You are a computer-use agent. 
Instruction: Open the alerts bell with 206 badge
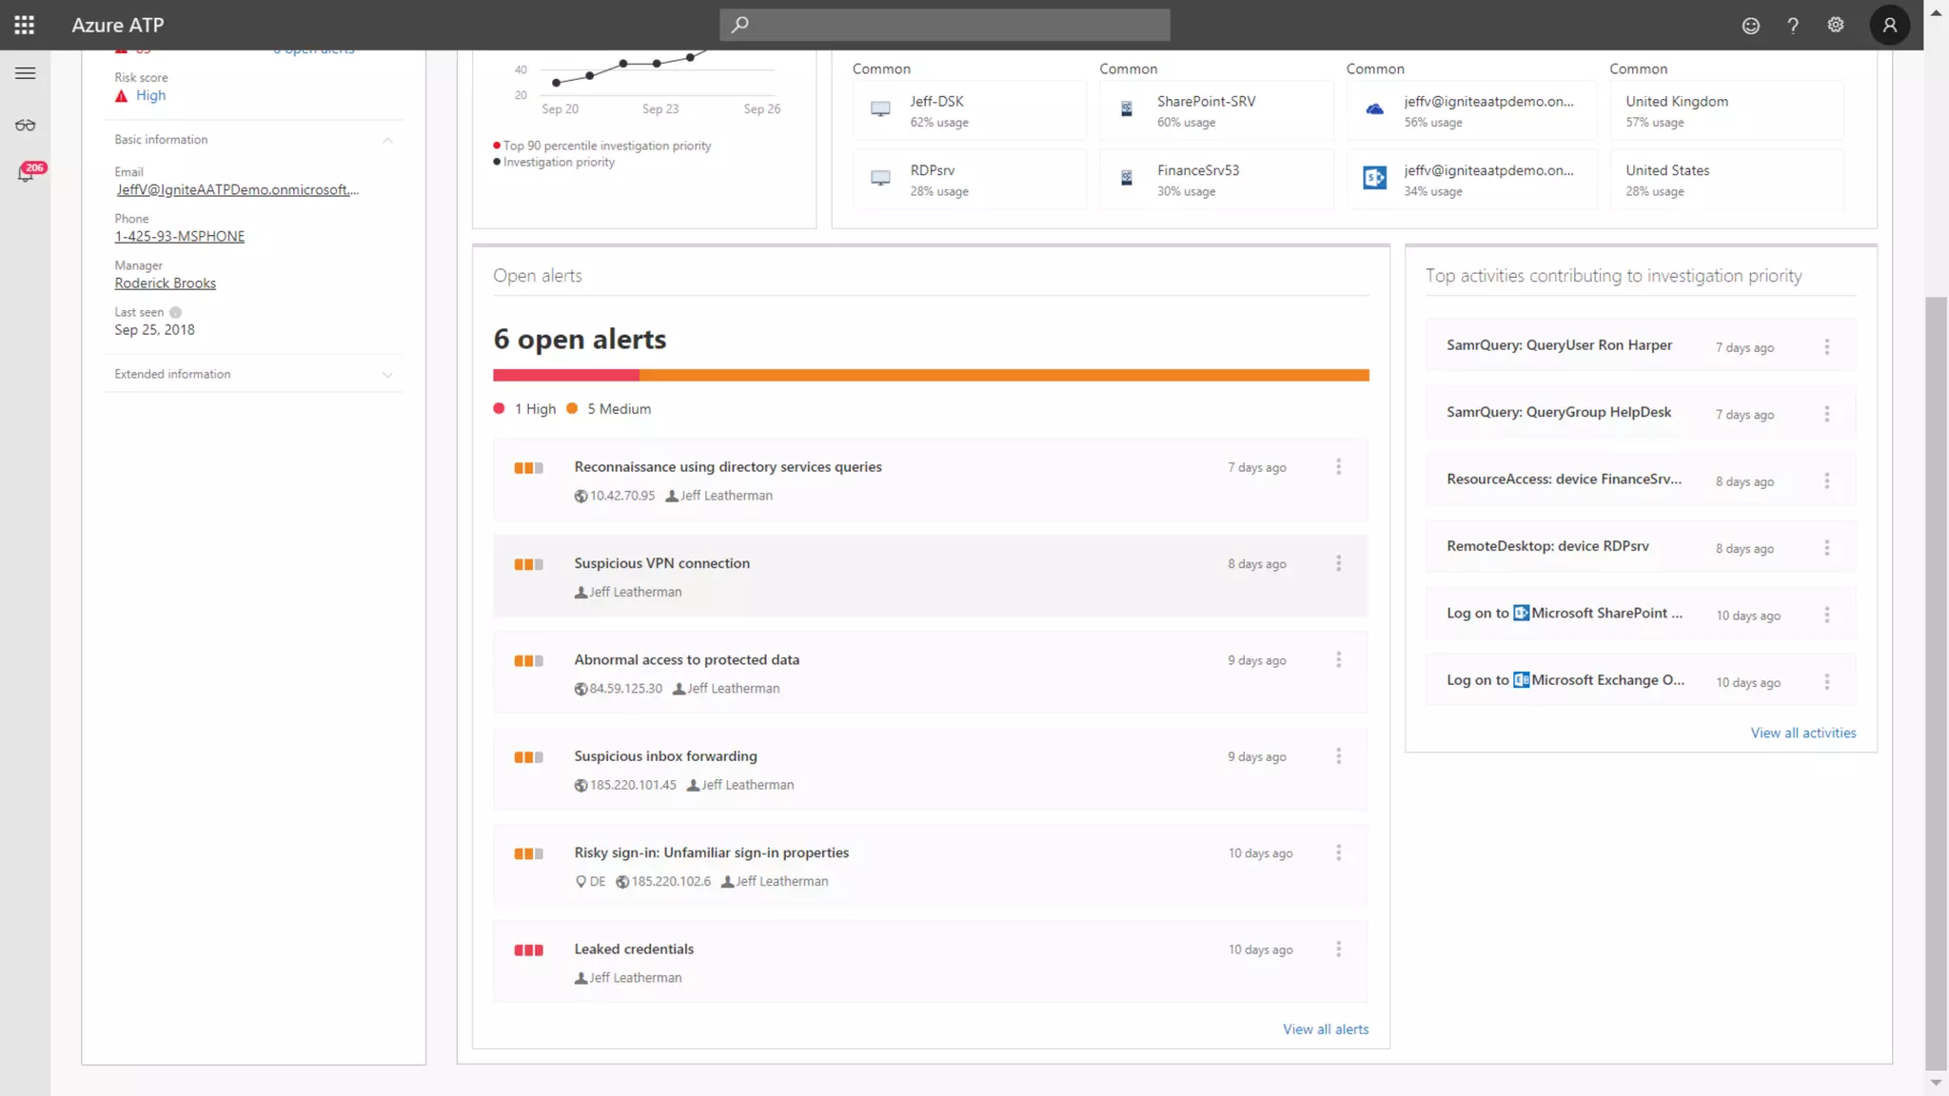pyautogui.click(x=26, y=174)
